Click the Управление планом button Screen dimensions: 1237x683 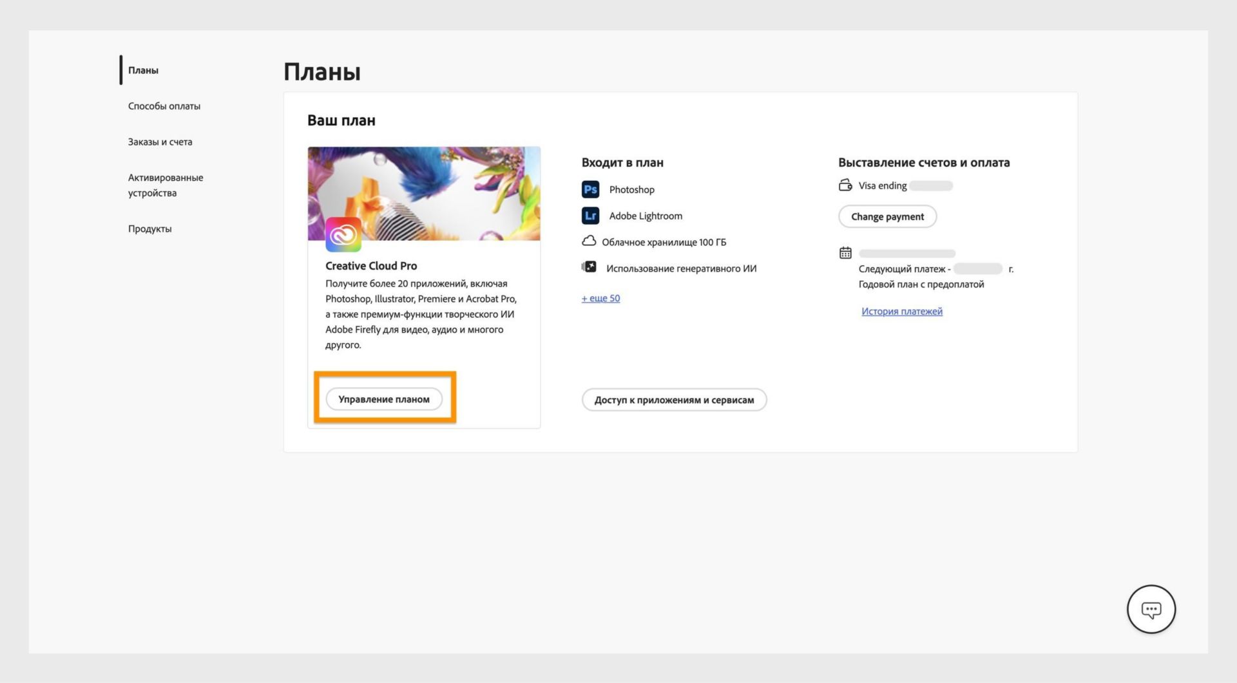(x=384, y=399)
